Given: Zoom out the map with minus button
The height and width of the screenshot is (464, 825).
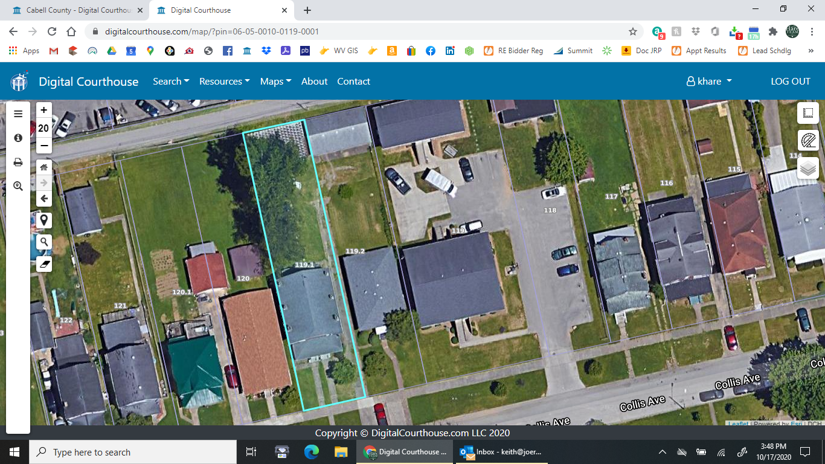Looking at the screenshot, I should pos(43,146).
